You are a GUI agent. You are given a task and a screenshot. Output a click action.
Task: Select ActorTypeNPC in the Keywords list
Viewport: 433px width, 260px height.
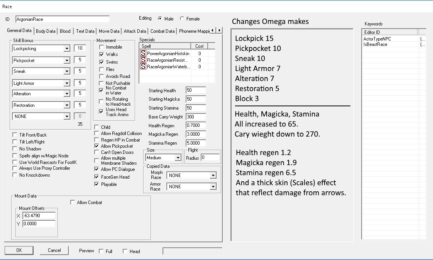[x=377, y=39]
